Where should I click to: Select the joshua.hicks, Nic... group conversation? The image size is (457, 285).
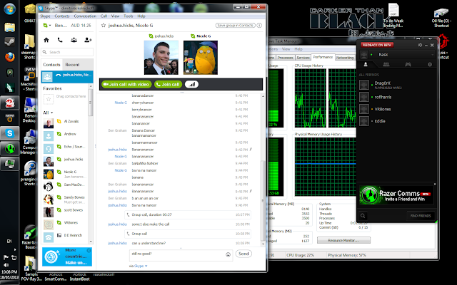67,77
